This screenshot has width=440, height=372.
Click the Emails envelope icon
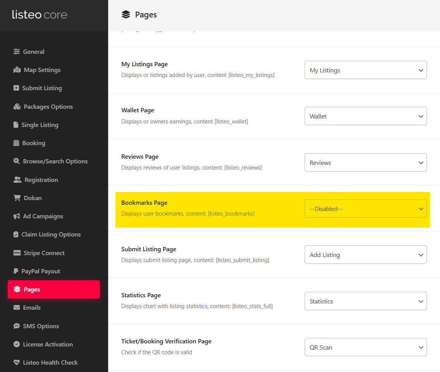pyautogui.click(x=17, y=308)
